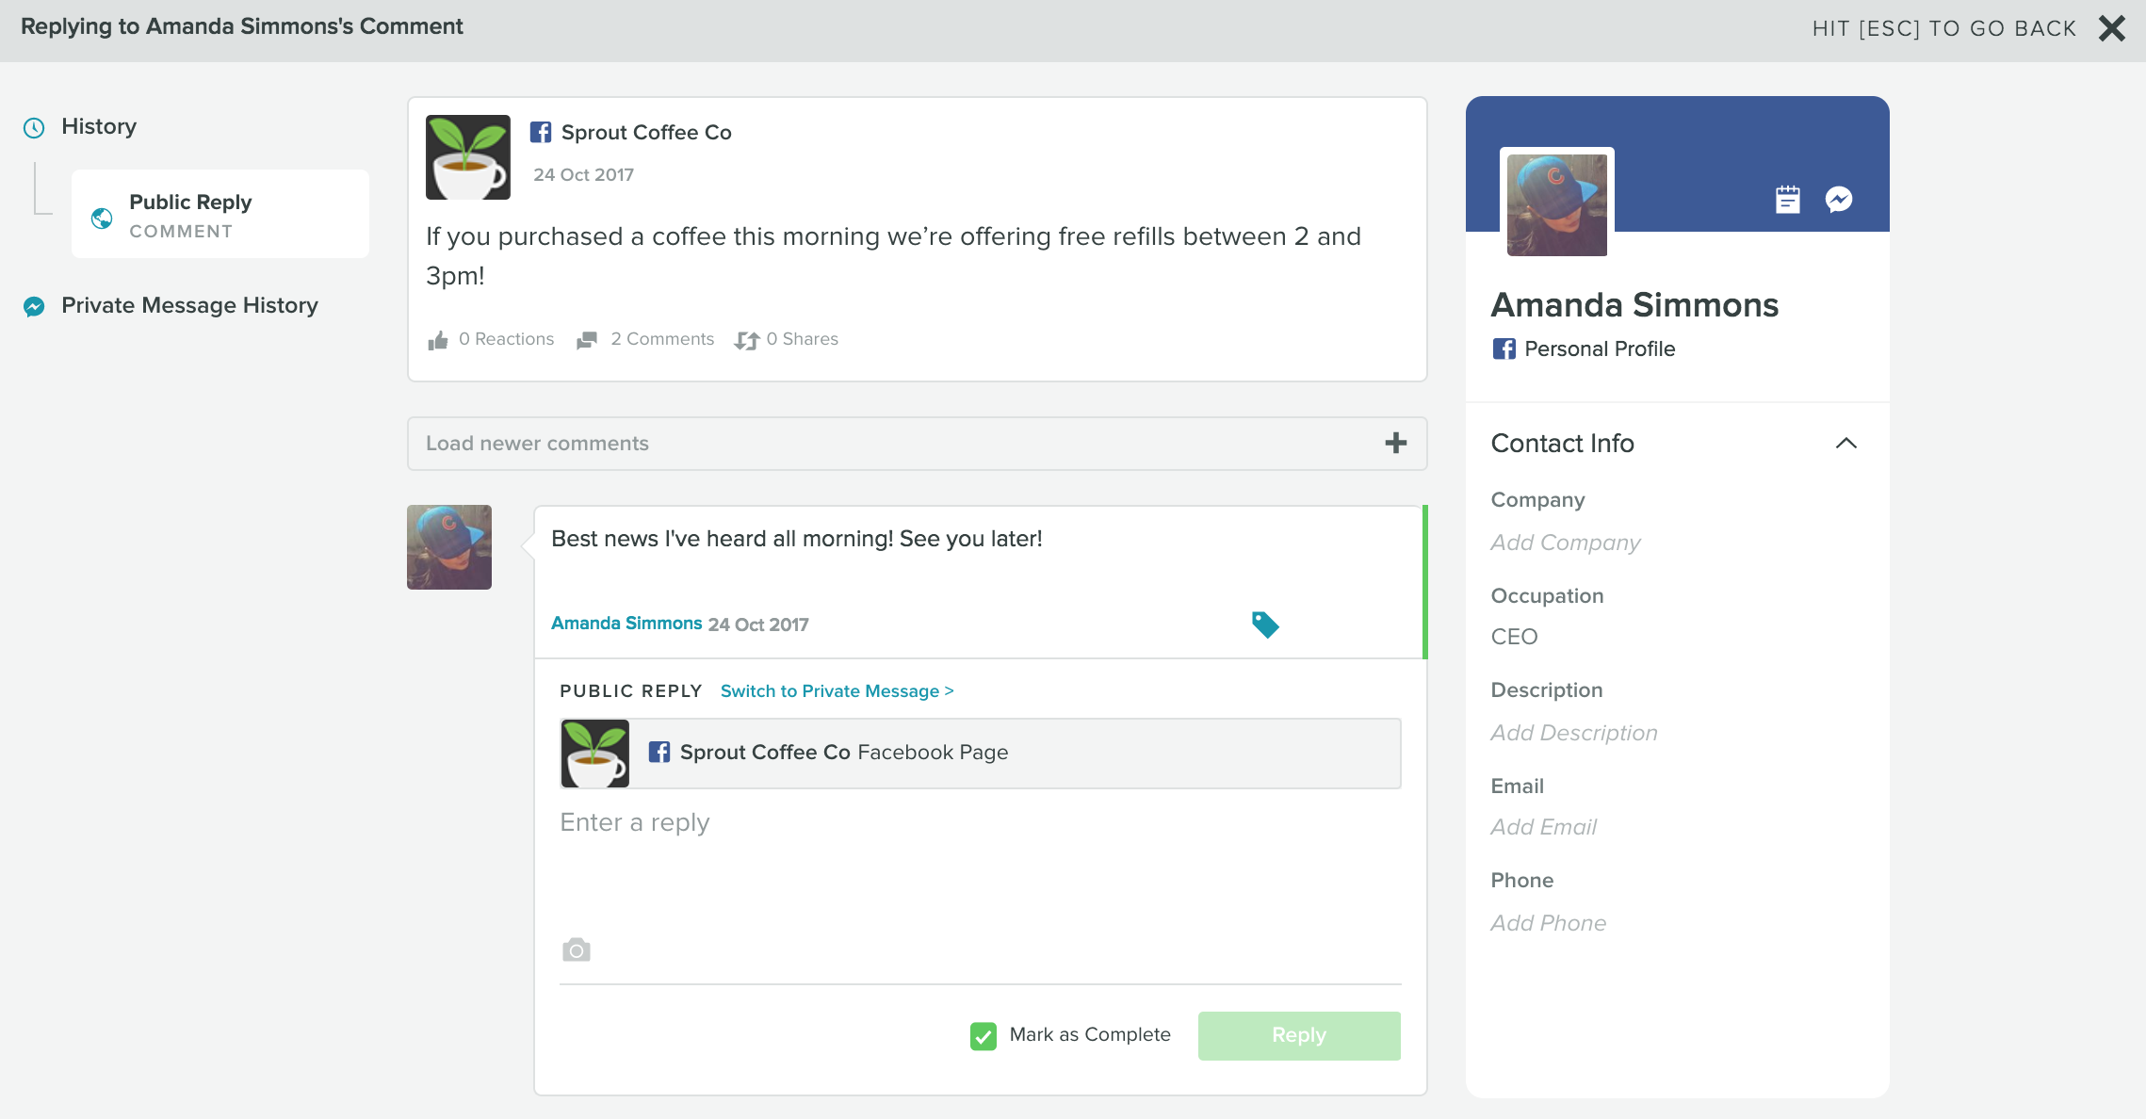Click the Amanda Simmons name link

[x=626, y=623]
